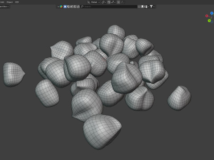This screenshot has height=160, width=214.
Task: Select the sphere asset type icon
Action: pyautogui.click(x=68, y=7)
